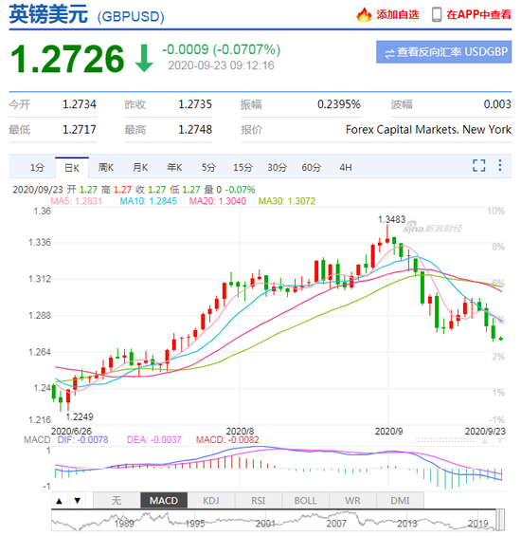Screen dimensions: 521x536
Task: Click the up triangle indicator arrow
Action: tap(59, 501)
